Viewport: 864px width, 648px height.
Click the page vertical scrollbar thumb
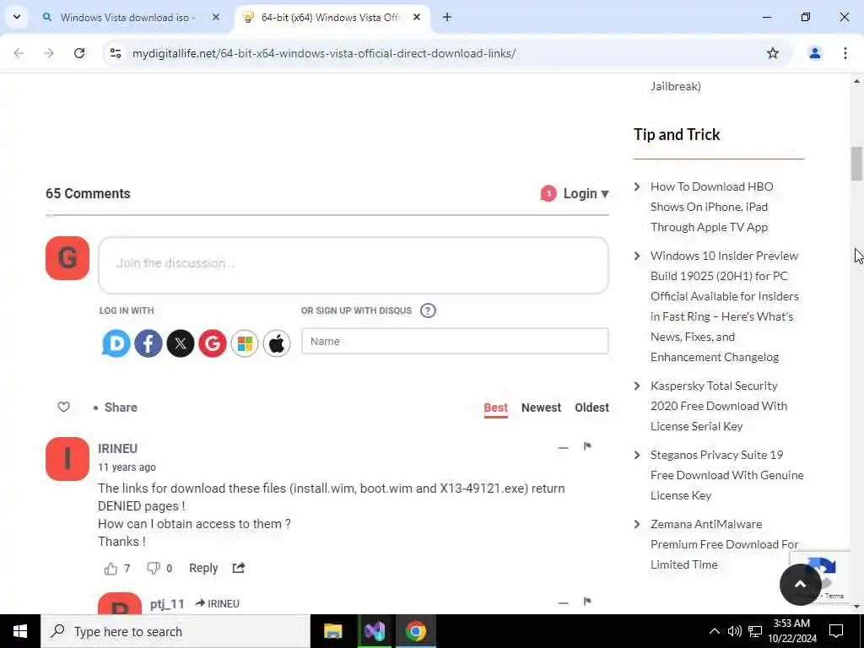(x=856, y=164)
